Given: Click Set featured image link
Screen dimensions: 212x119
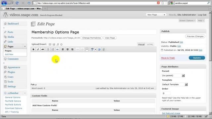Looking at the screenshot, I should pyautogui.click(x=171, y=113).
